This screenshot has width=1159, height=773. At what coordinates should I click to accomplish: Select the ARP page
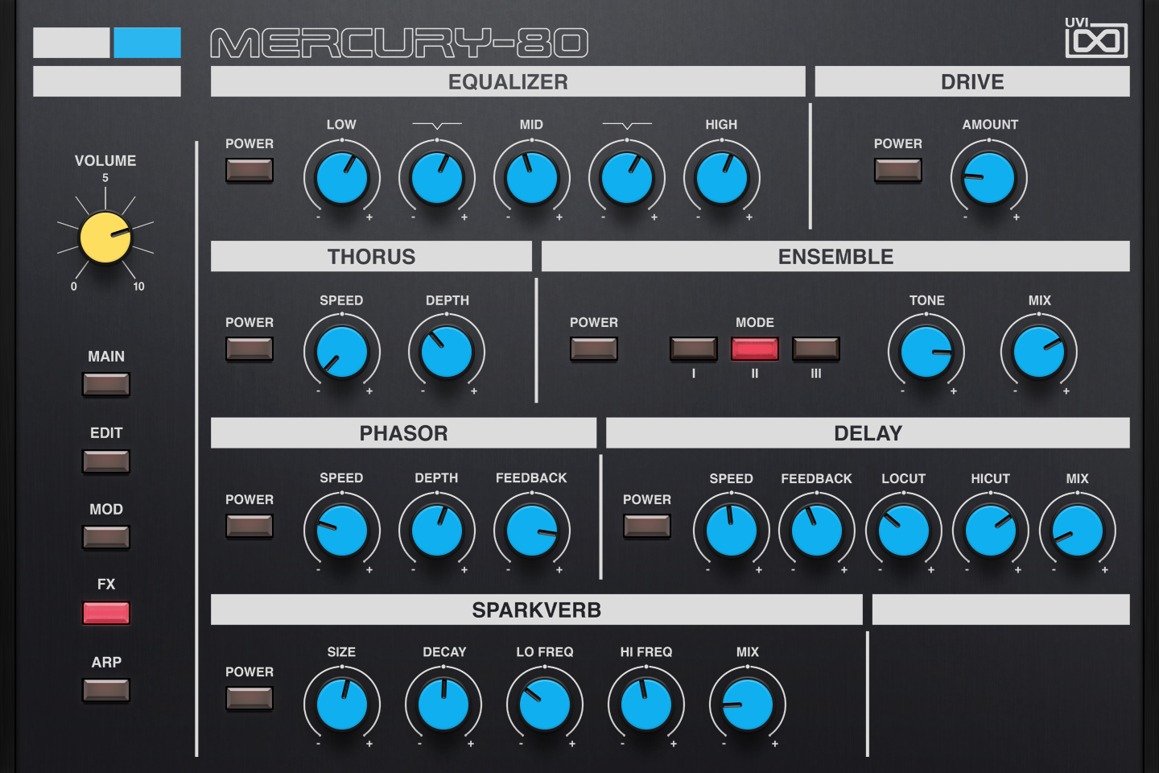pos(105,690)
